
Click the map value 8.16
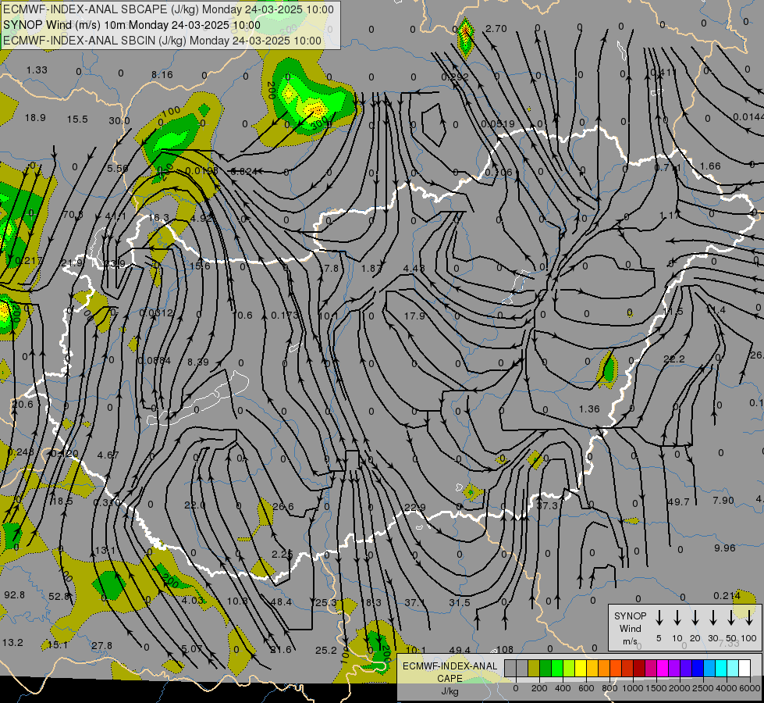pos(162,75)
